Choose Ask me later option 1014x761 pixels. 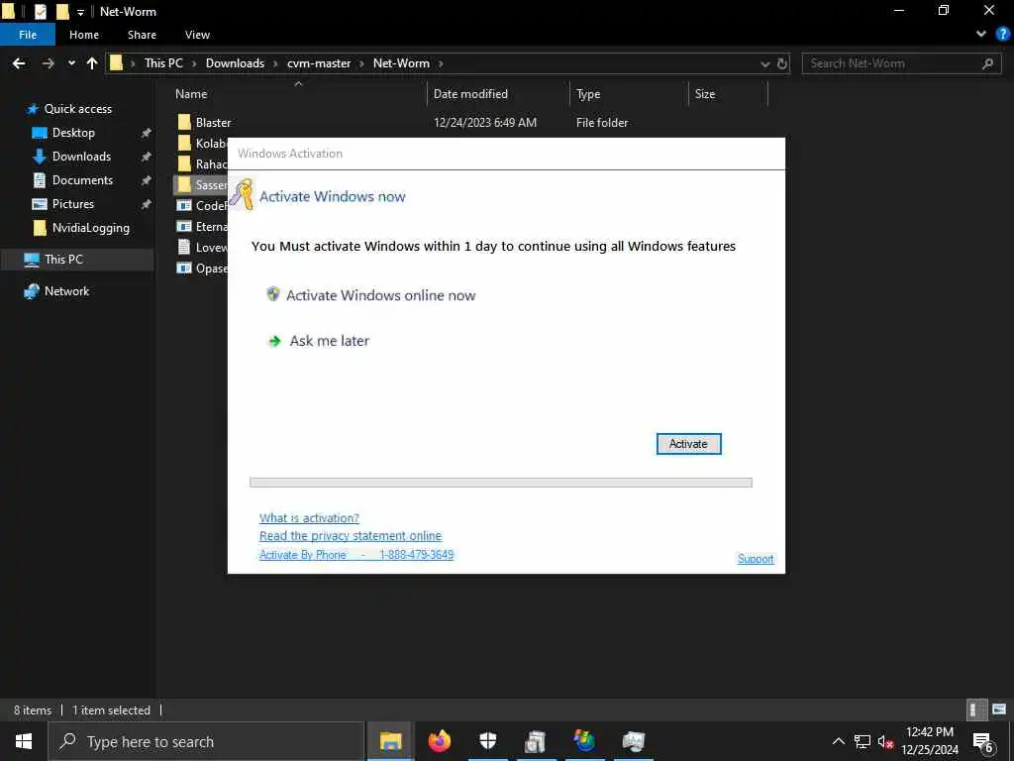(x=329, y=341)
